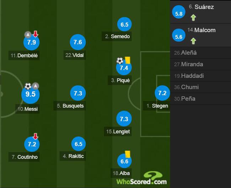The width and height of the screenshot is (231, 188).
Task: Click the green sub-in arrow under Suárez
Action: tap(193, 17)
